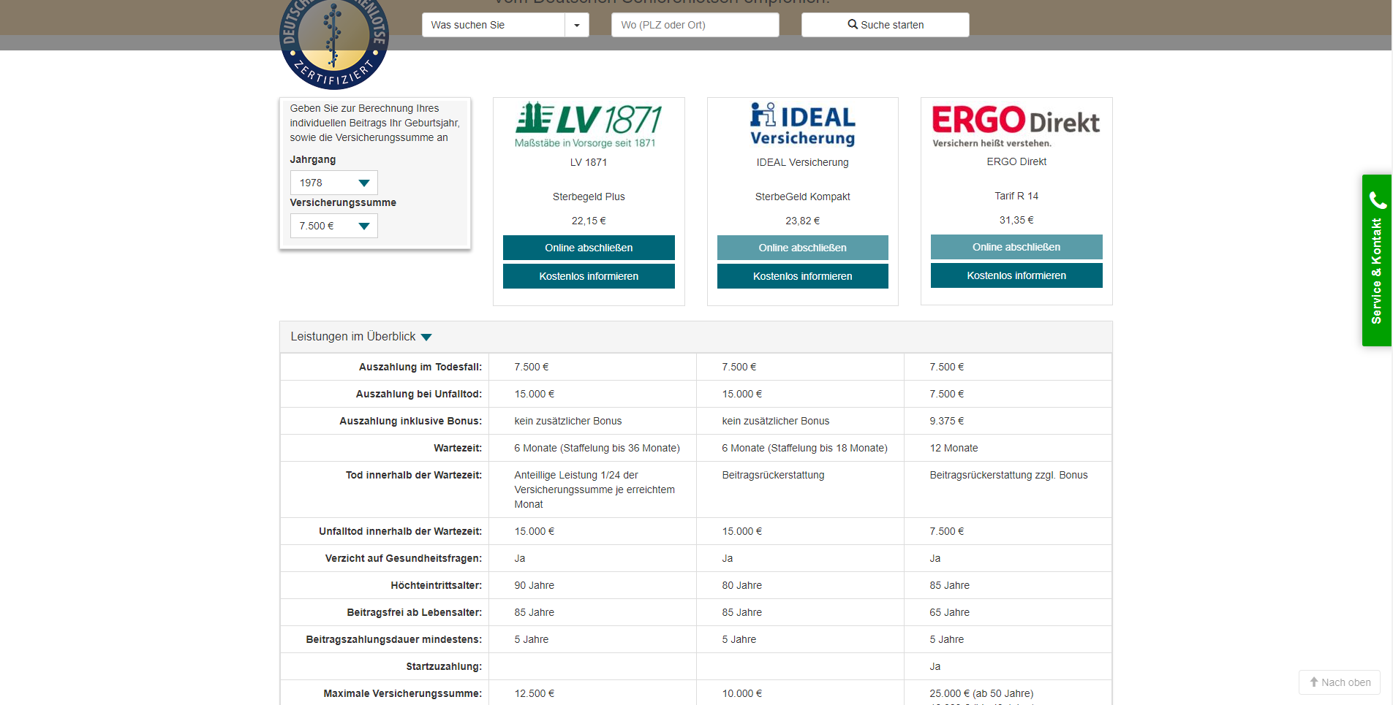1393x705 pixels.
Task: Click '25.000 € (ab 50 Jahre)' value
Action: tap(981, 693)
